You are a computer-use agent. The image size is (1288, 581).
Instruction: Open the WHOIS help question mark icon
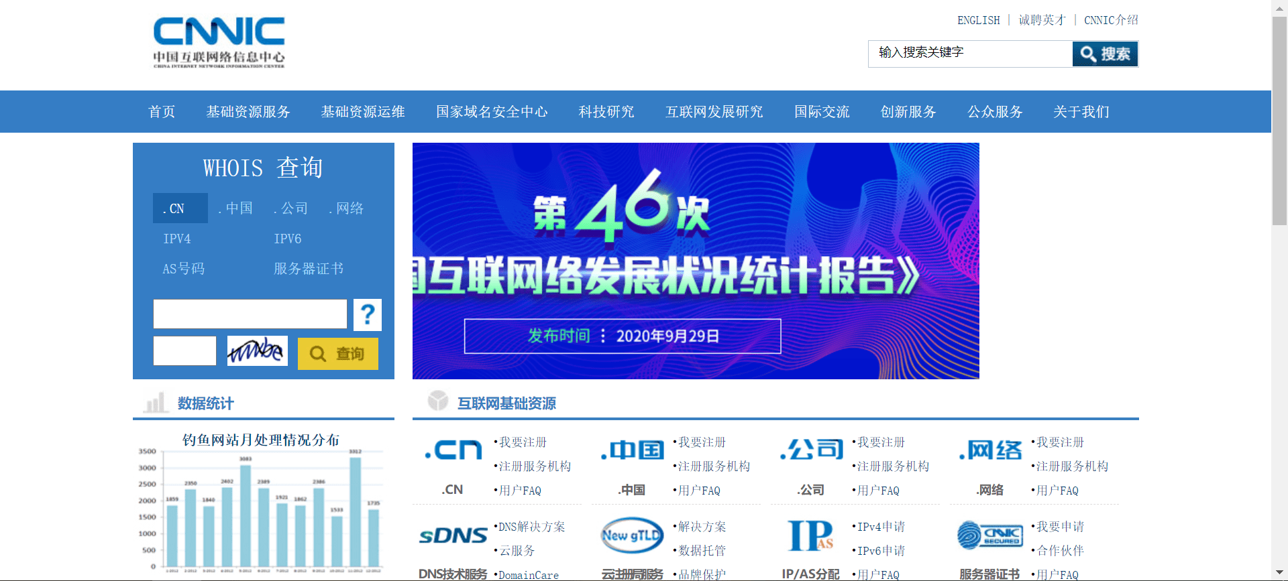pos(368,314)
